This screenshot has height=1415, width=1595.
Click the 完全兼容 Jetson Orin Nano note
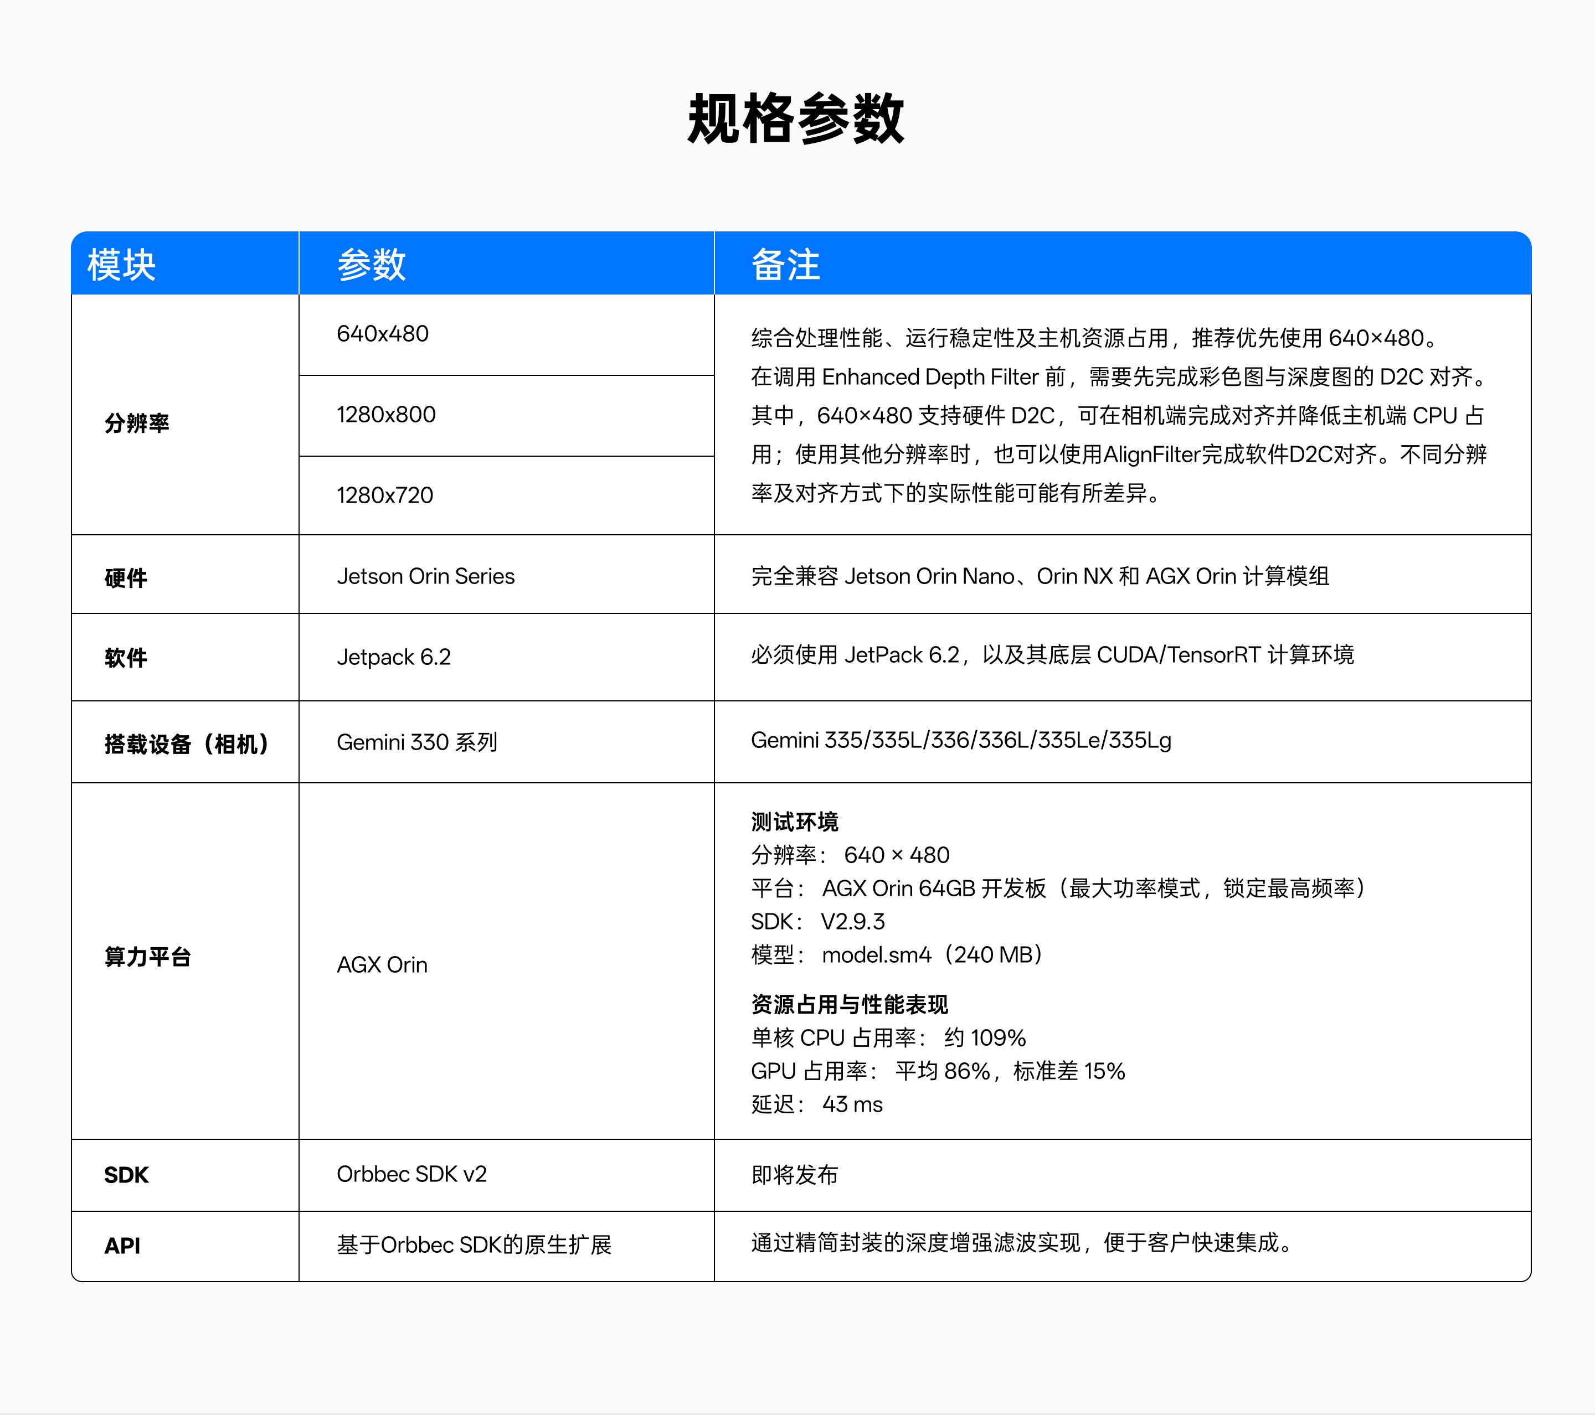pyautogui.click(x=1040, y=576)
